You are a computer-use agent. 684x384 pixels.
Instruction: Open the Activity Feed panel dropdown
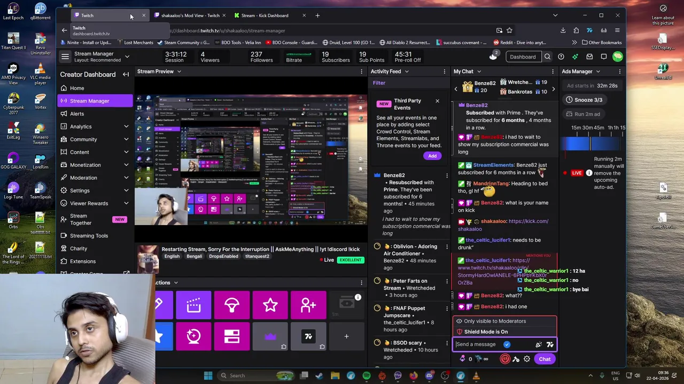coord(407,71)
